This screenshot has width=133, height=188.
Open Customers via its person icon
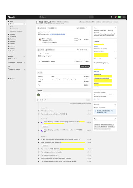pyautogui.click(x=9, y=37)
